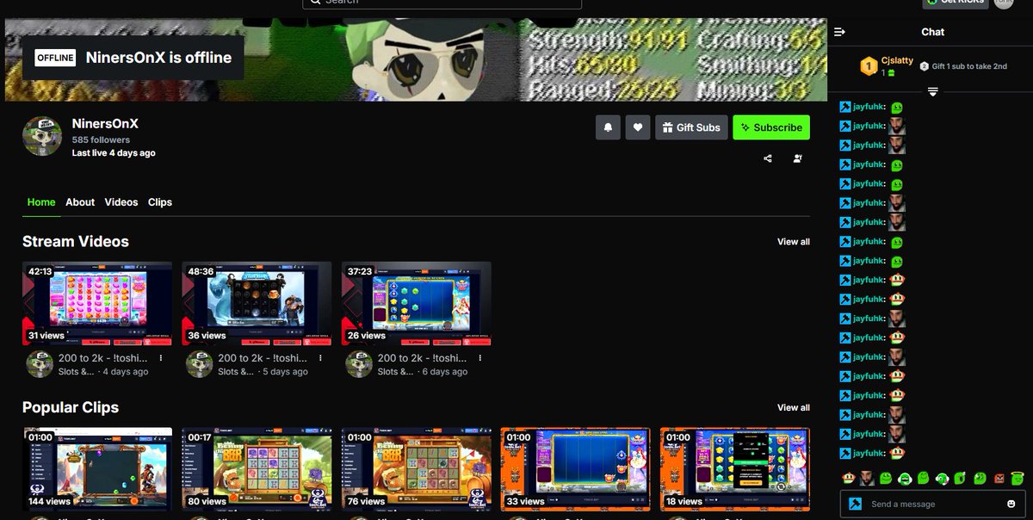Click the gift icon on the Gift Subs button
Viewport: 1033px width, 520px height.
(x=667, y=127)
